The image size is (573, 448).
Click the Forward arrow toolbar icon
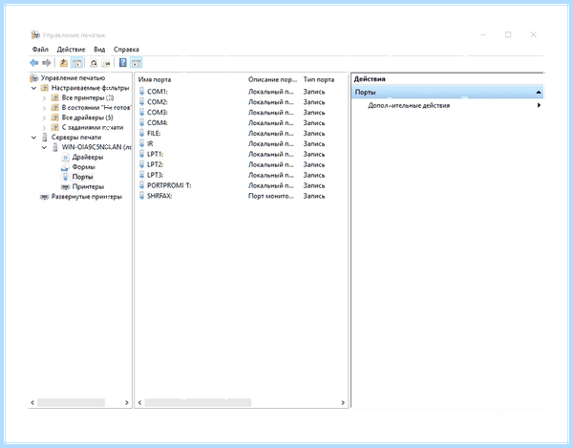(46, 63)
